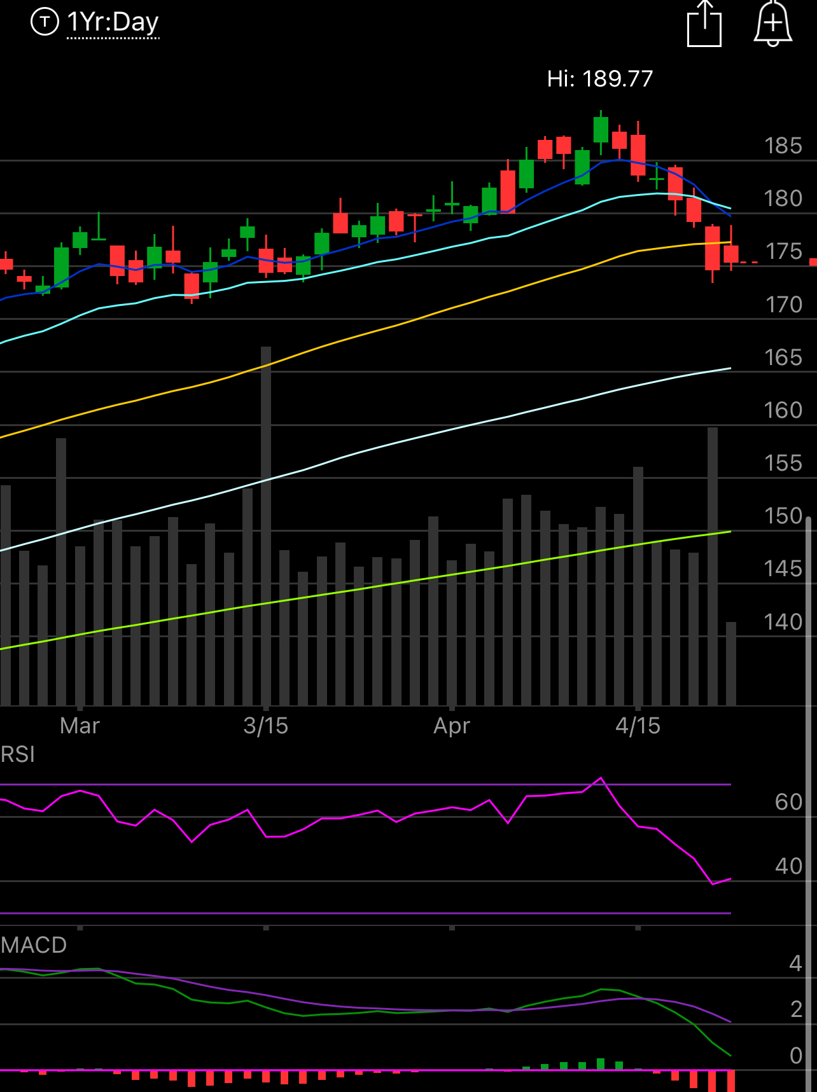This screenshot has height=1092, width=817.
Task: Select the 185 price axis label
Action: (x=783, y=146)
